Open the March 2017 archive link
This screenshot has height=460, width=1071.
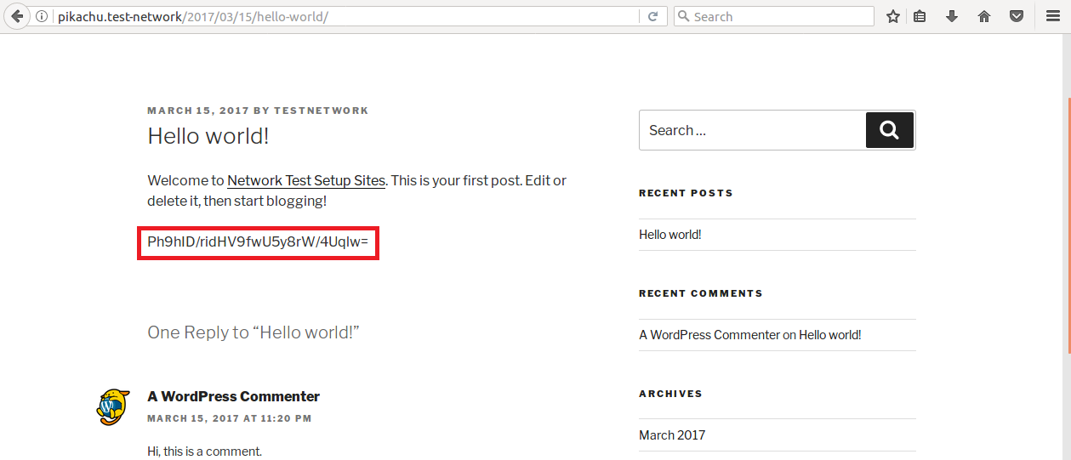pyautogui.click(x=672, y=435)
